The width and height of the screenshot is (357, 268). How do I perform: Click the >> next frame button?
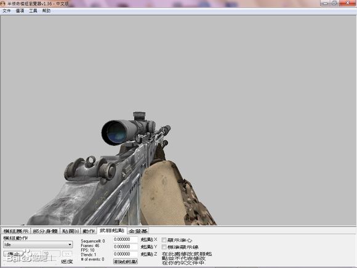pyautogui.click(x=67, y=254)
